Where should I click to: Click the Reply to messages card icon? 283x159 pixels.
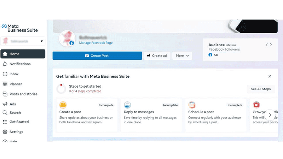coord(127,105)
